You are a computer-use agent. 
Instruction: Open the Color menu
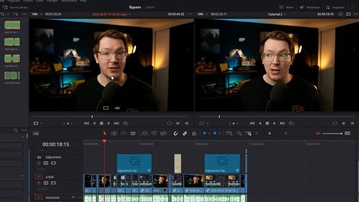coord(40,1)
